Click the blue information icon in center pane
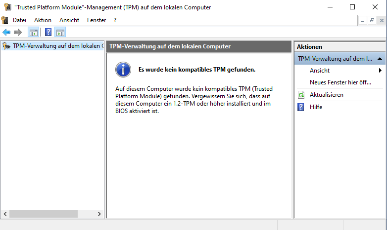The width and height of the screenshot is (387, 230). click(x=123, y=70)
